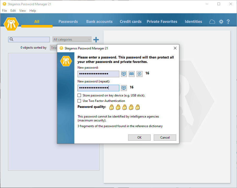Image resolution: width=237 pixels, height=188 pixels.
Task: Switch to the Bank accounts tab
Action: 99,22
